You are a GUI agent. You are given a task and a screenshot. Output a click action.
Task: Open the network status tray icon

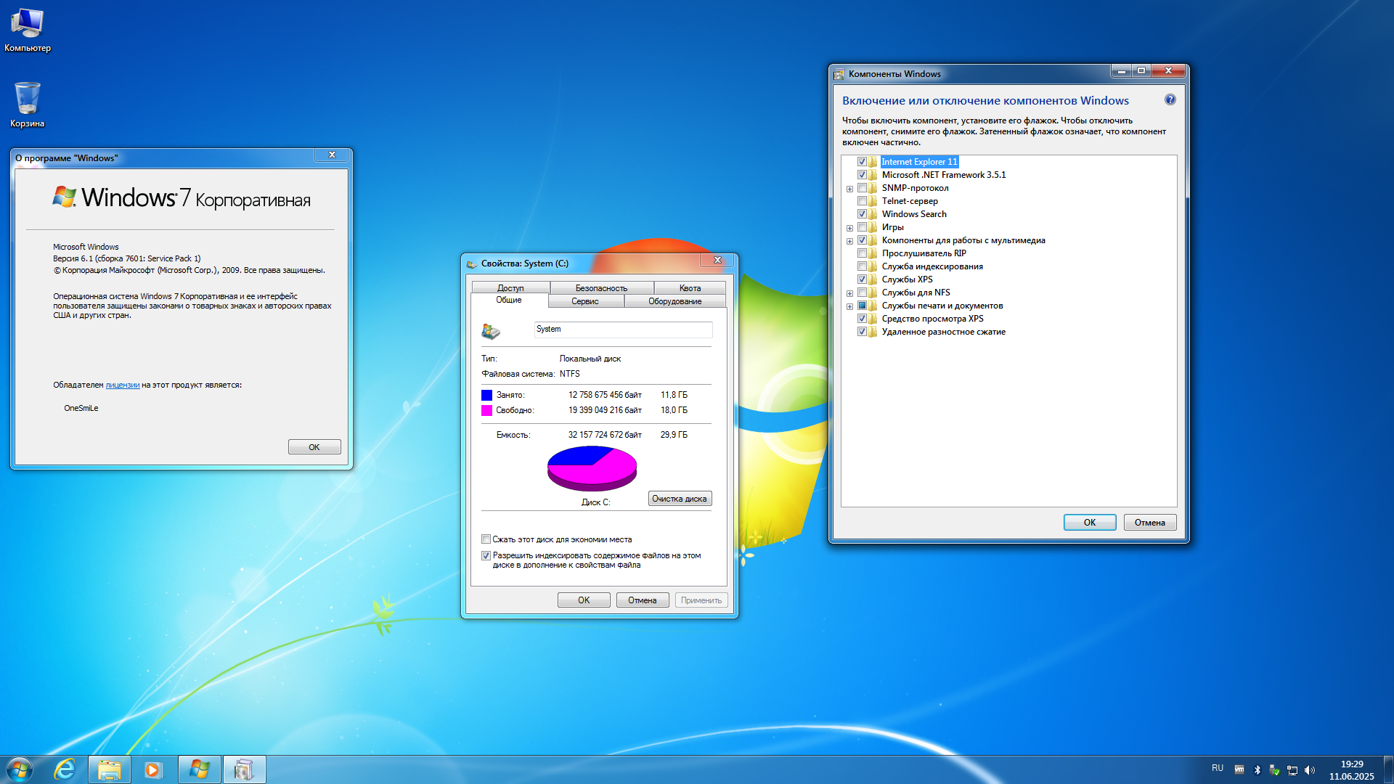(x=1292, y=769)
